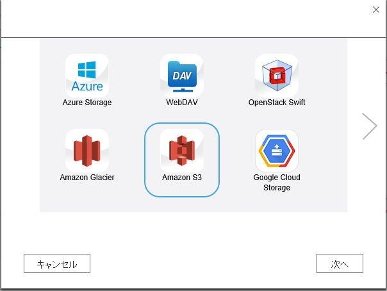Choose the WebDAV blue folder icon
Screen dimensions: 387x291
click(x=182, y=76)
